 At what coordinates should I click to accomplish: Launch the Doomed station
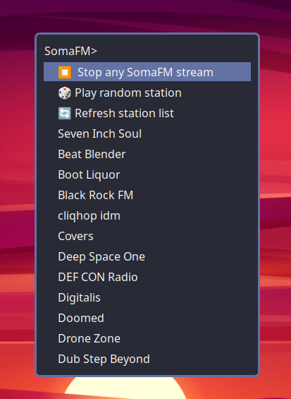(147, 318)
